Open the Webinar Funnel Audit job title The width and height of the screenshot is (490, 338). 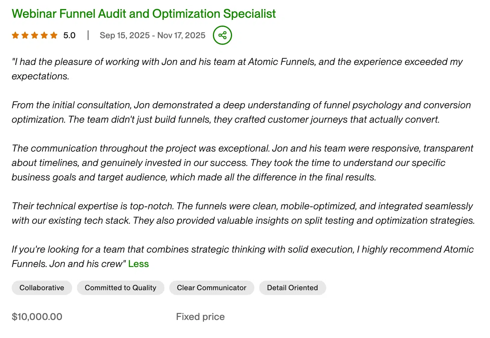pyautogui.click(x=144, y=14)
